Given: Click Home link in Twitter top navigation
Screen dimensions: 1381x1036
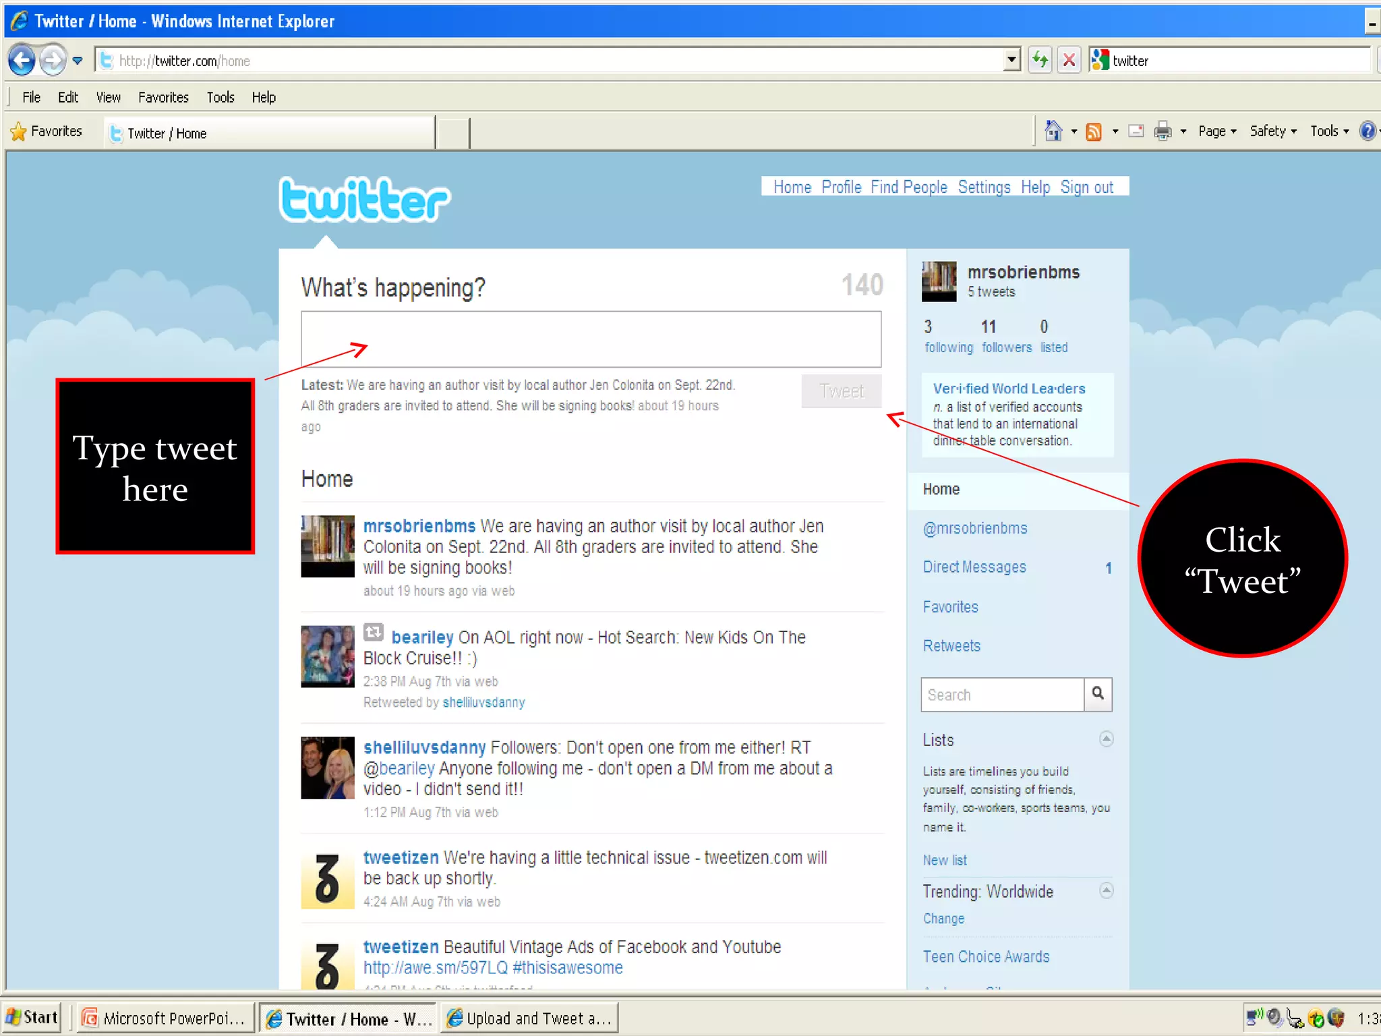Looking at the screenshot, I should coord(792,187).
